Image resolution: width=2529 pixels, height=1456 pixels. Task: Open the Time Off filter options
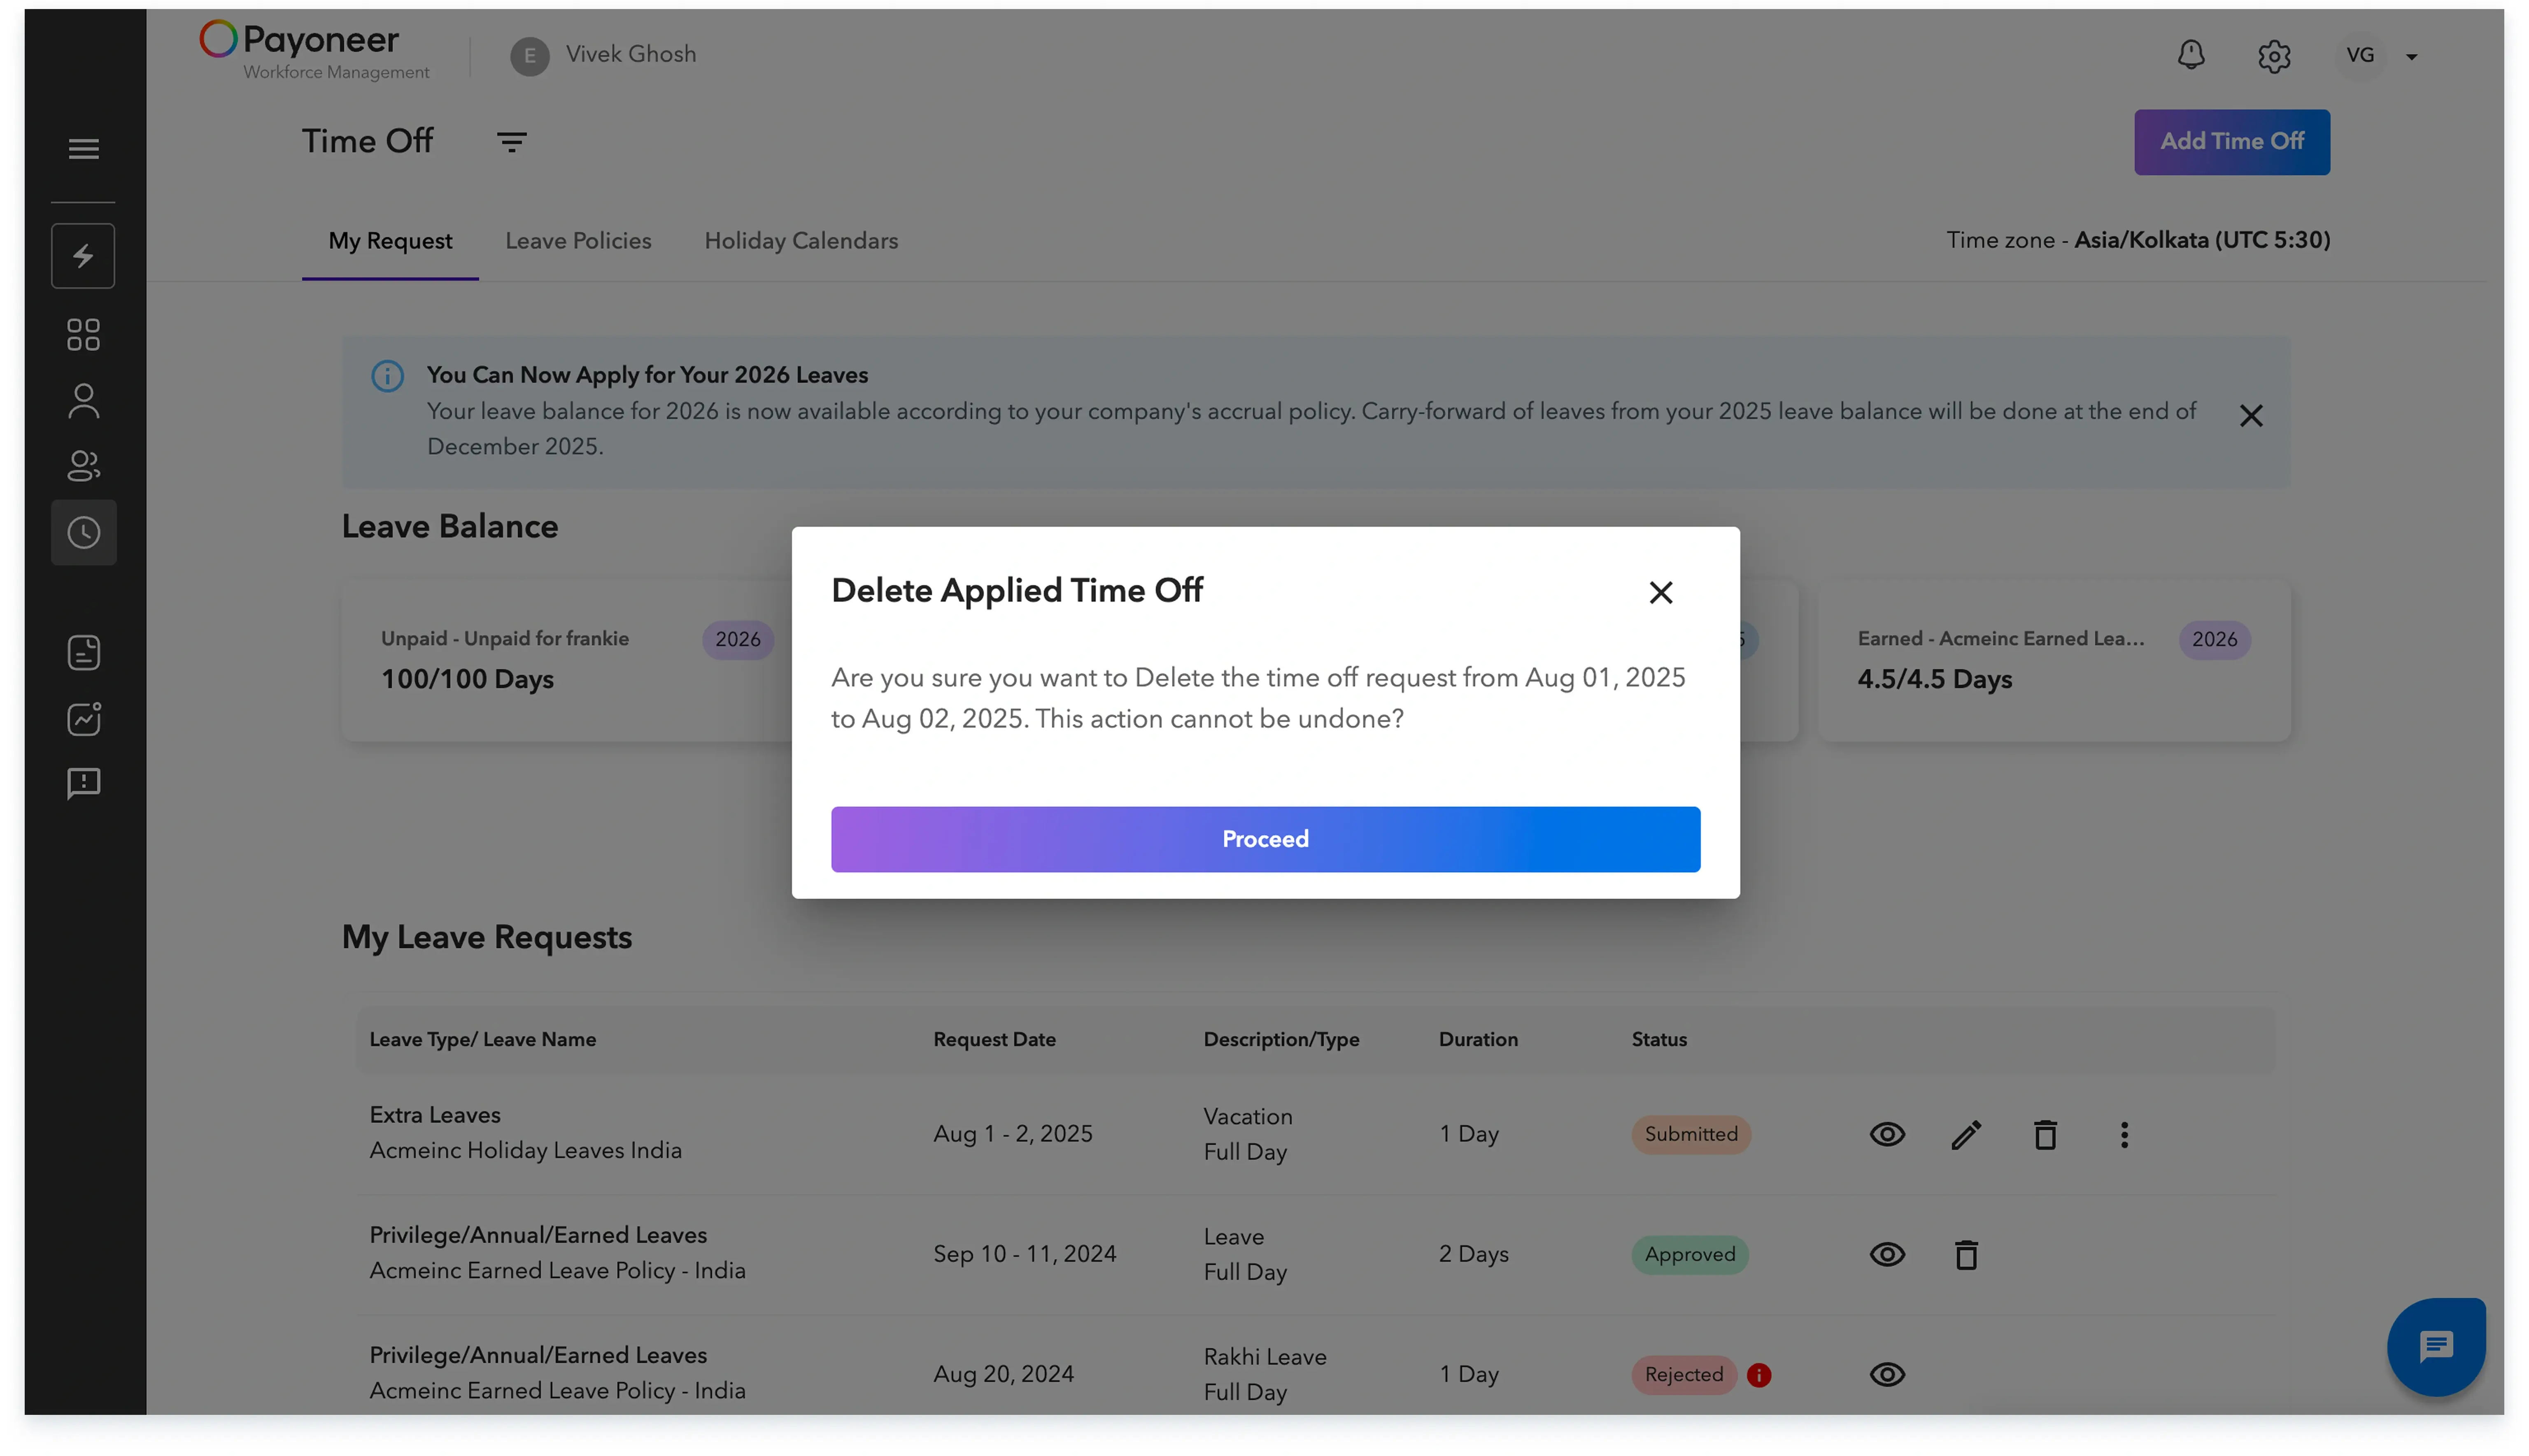[512, 141]
